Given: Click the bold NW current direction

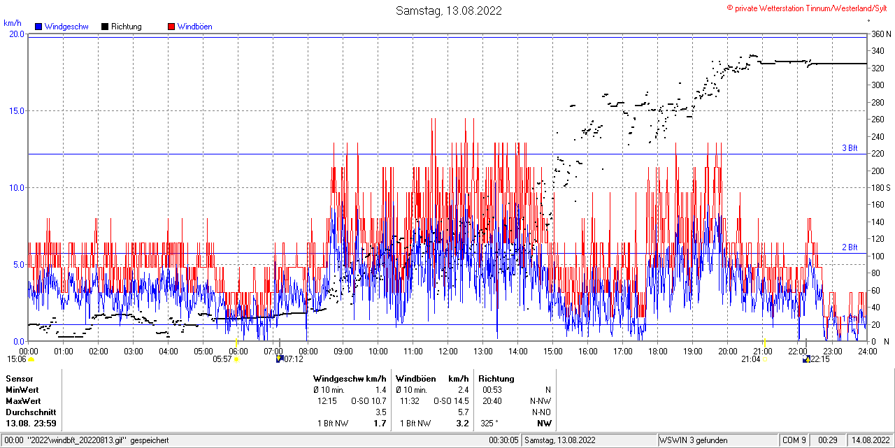Looking at the screenshot, I should tap(544, 424).
